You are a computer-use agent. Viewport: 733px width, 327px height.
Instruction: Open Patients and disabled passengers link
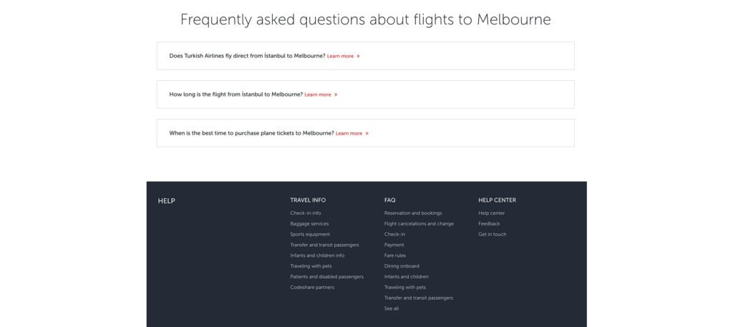point(326,277)
